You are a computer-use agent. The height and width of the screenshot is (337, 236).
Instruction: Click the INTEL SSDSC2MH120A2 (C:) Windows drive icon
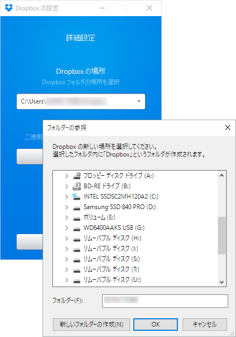click(76, 197)
